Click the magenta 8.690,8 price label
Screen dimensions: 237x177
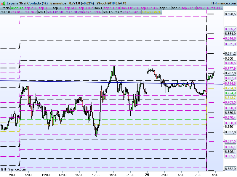(x=230, y=108)
